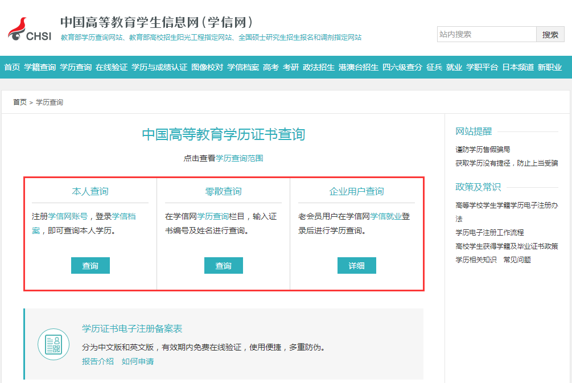This screenshot has height=383, width=572.
Task: Click the 常见问题 link in sidebar
Action: coord(517,260)
